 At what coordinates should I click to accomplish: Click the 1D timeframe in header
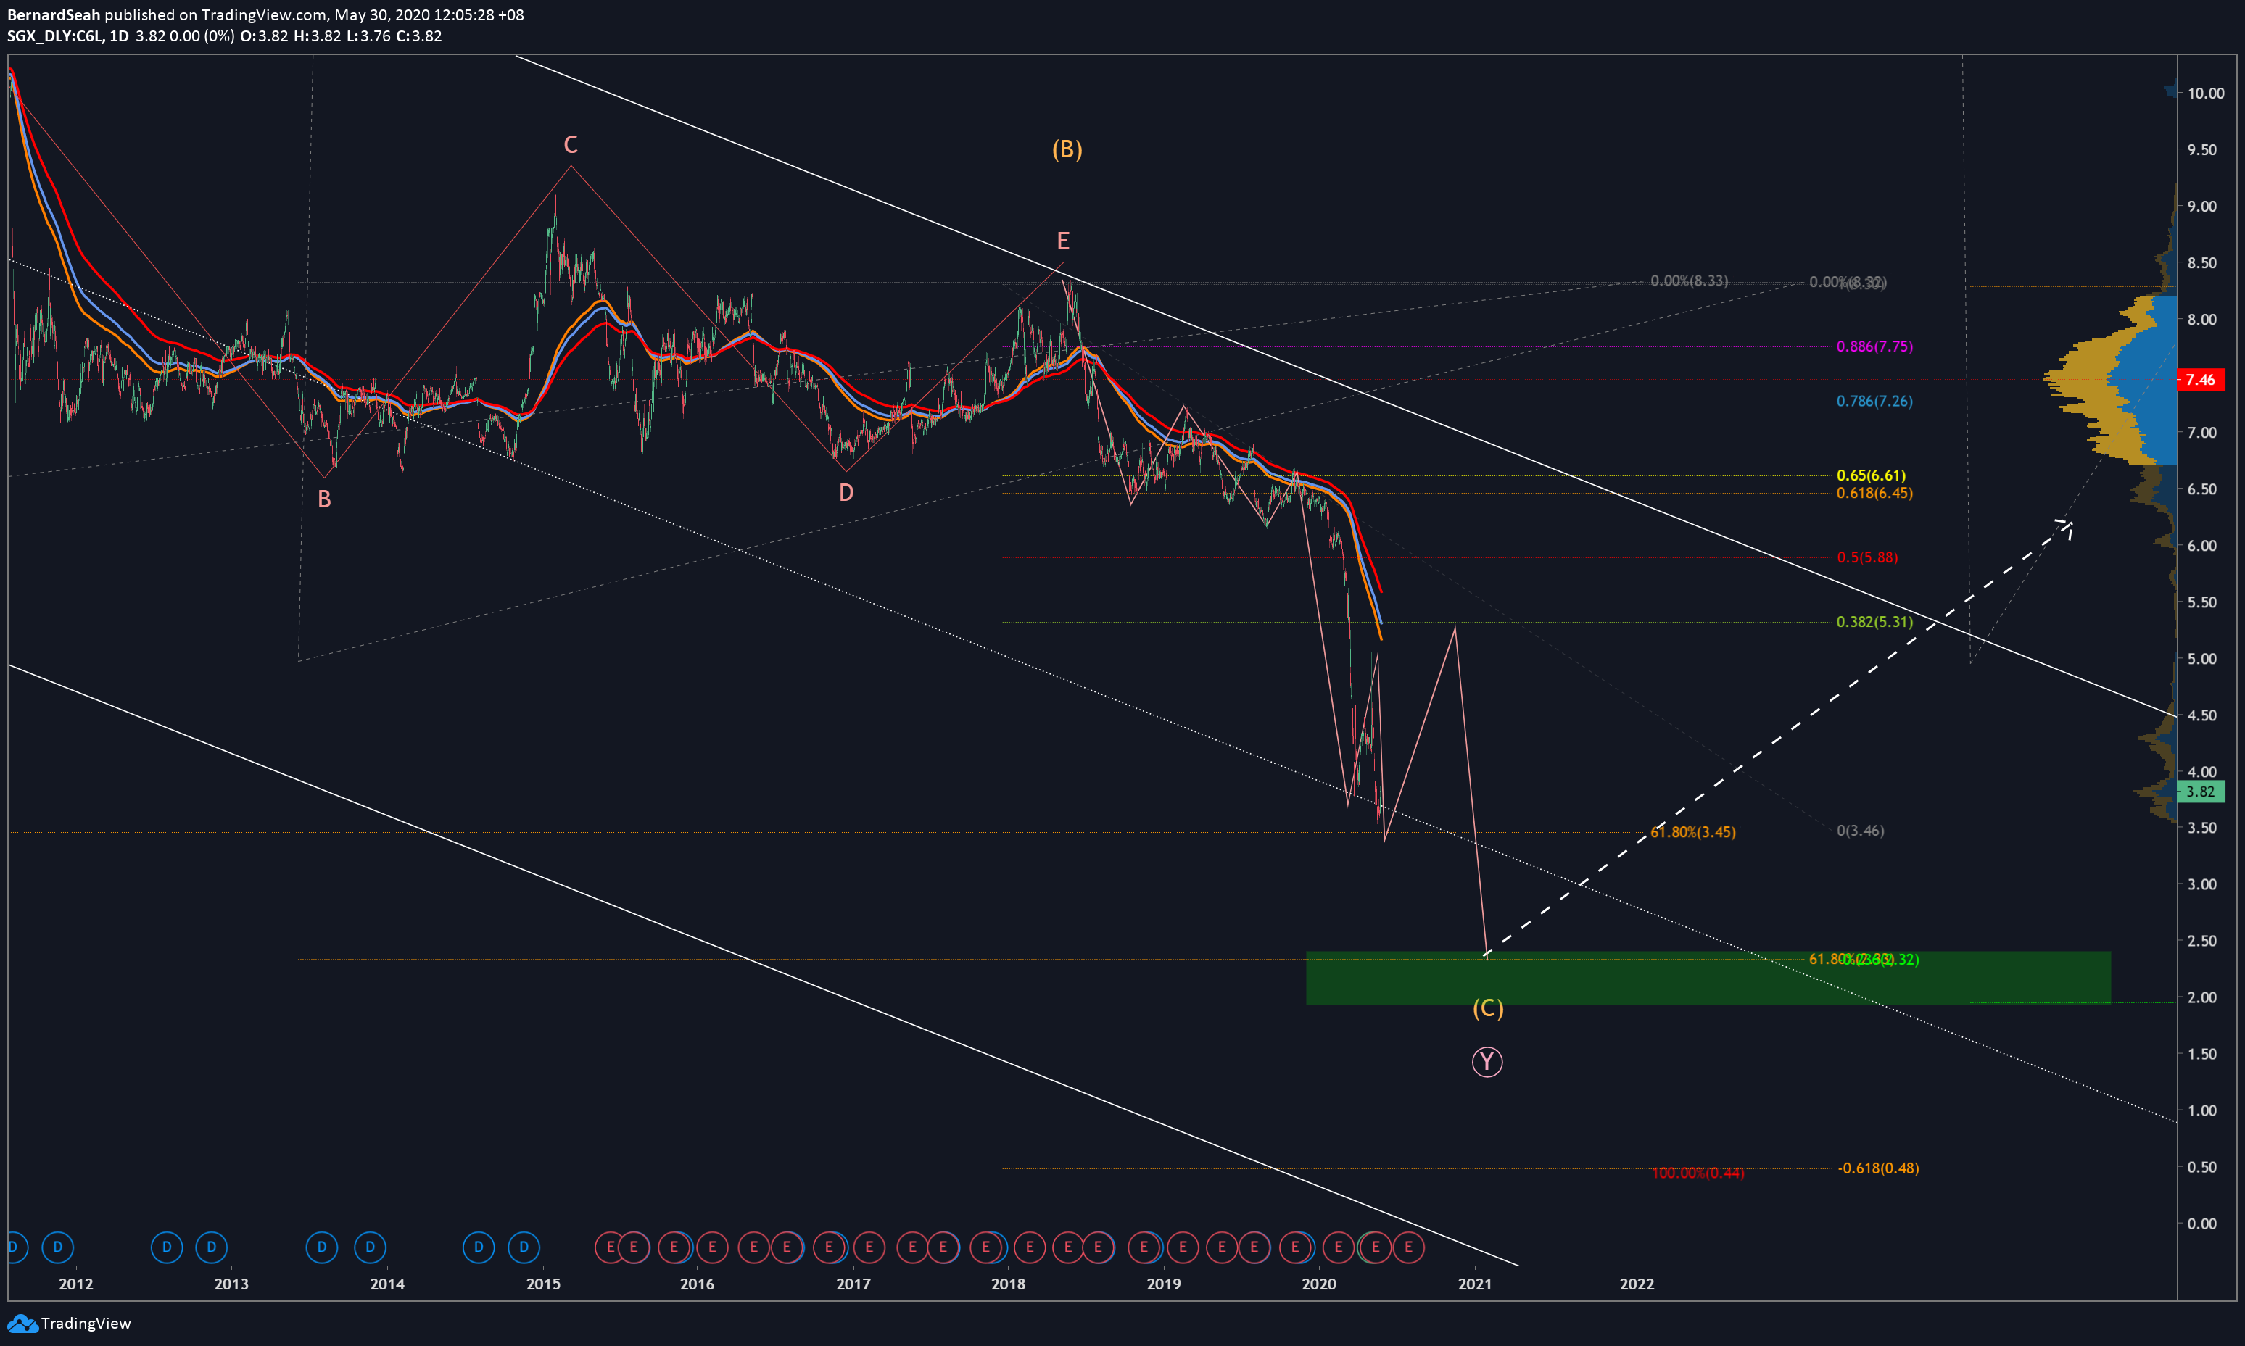click(119, 36)
